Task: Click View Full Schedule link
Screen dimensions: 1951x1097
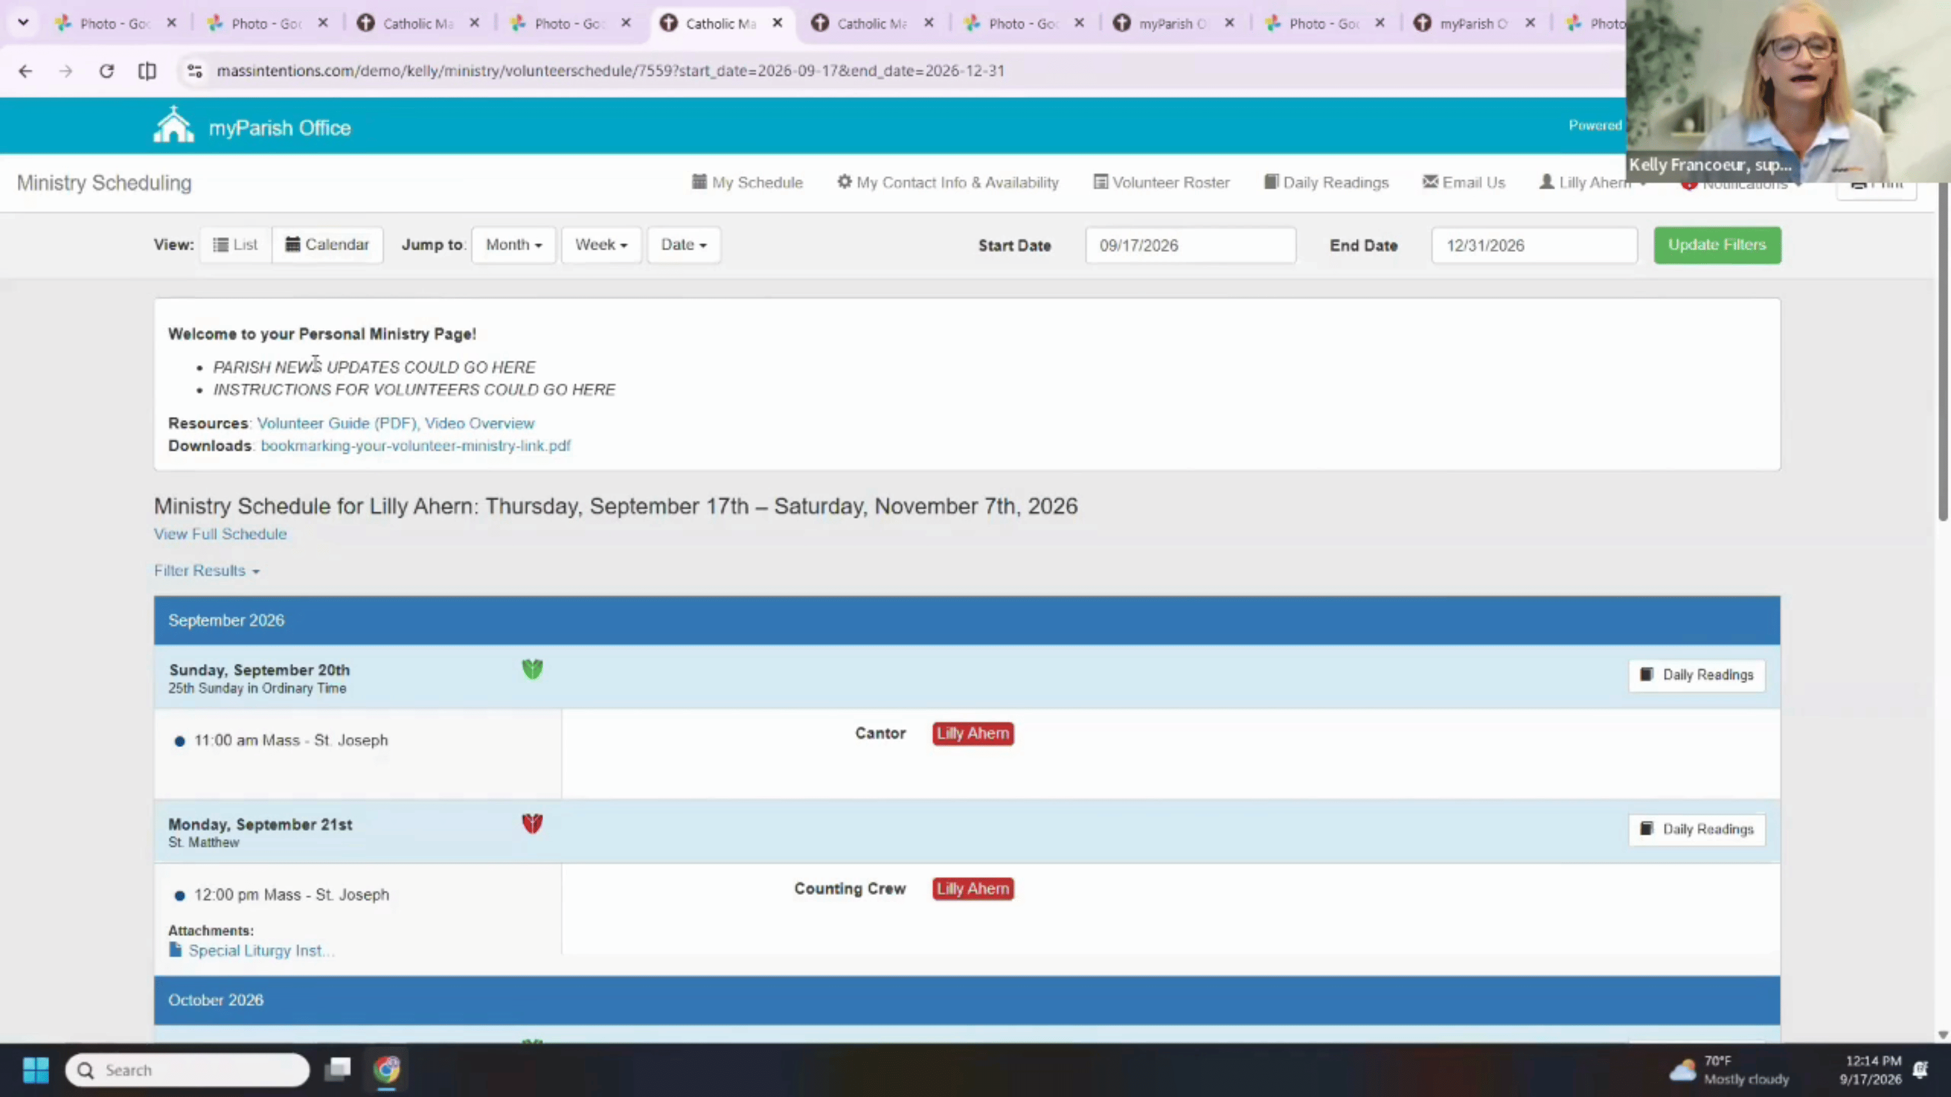Action: tap(221, 534)
